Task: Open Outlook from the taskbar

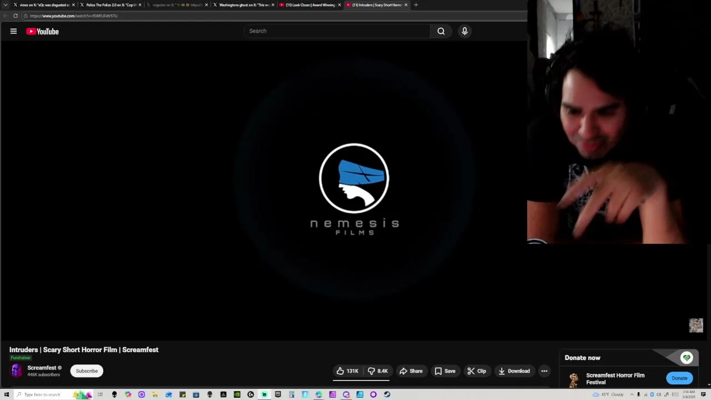Action: (x=169, y=394)
